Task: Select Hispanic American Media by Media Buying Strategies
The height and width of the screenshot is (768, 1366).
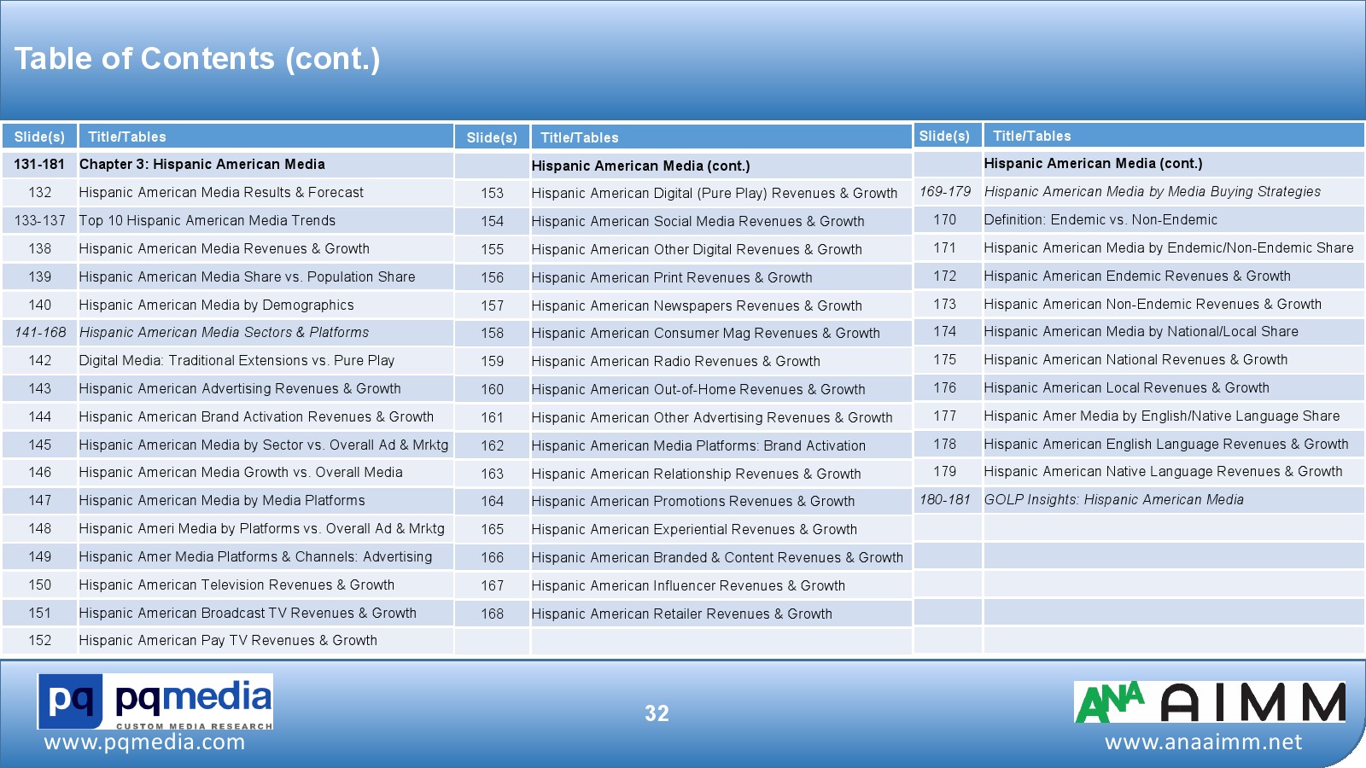Action: click(1152, 192)
